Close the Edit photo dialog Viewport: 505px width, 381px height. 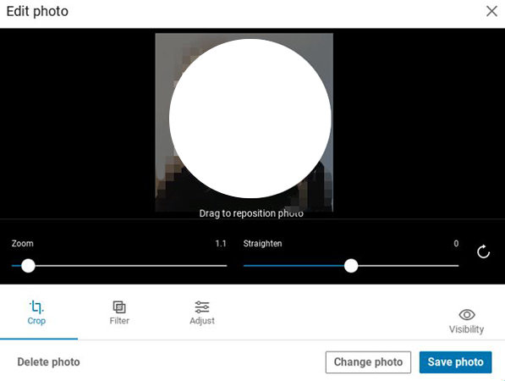click(491, 11)
